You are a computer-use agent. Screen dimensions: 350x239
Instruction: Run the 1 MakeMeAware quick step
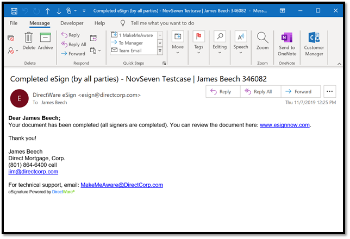pos(133,35)
